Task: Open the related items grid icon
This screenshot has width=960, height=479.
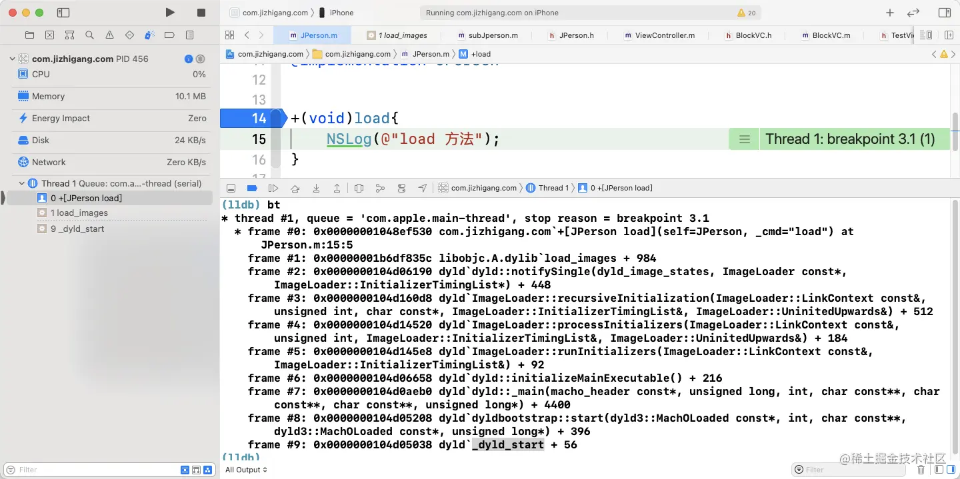Action: 229,35
